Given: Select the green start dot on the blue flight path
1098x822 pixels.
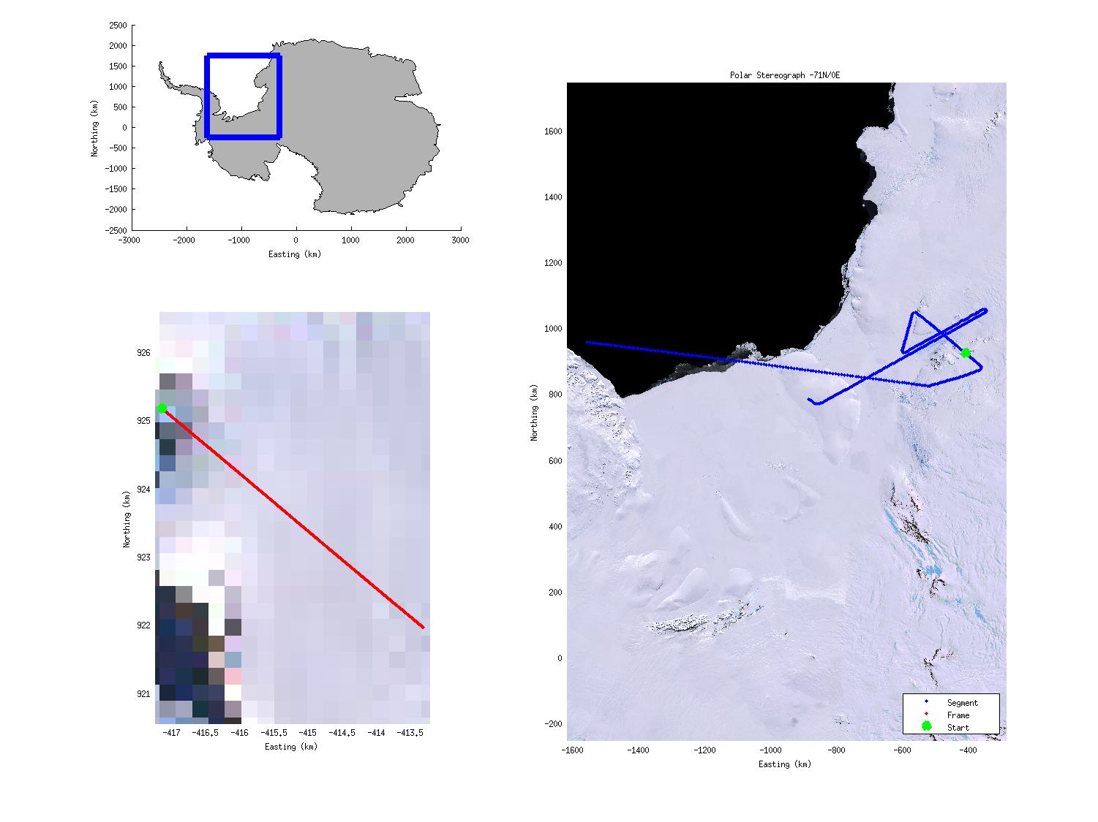Looking at the screenshot, I should [966, 353].
